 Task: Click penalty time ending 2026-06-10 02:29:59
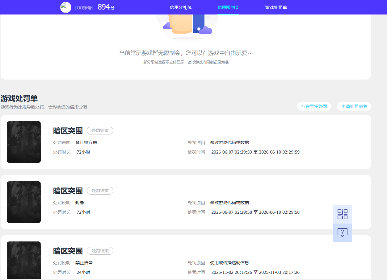tap(255, 152)
